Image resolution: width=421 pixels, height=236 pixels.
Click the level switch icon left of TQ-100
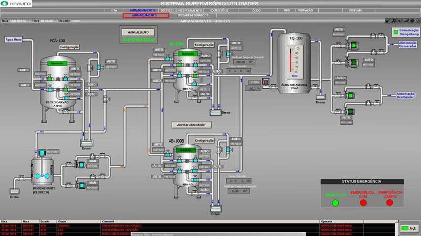(x=265, y=82)
